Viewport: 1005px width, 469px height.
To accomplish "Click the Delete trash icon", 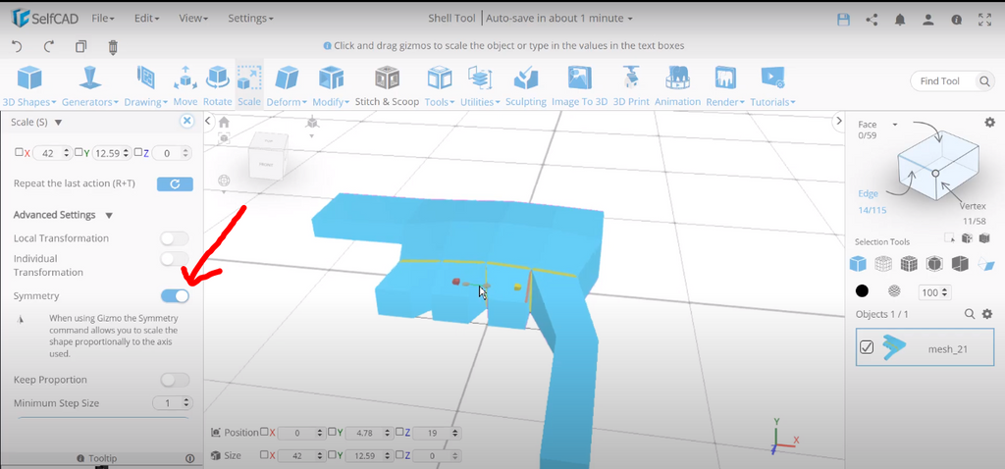I will 113,46.
